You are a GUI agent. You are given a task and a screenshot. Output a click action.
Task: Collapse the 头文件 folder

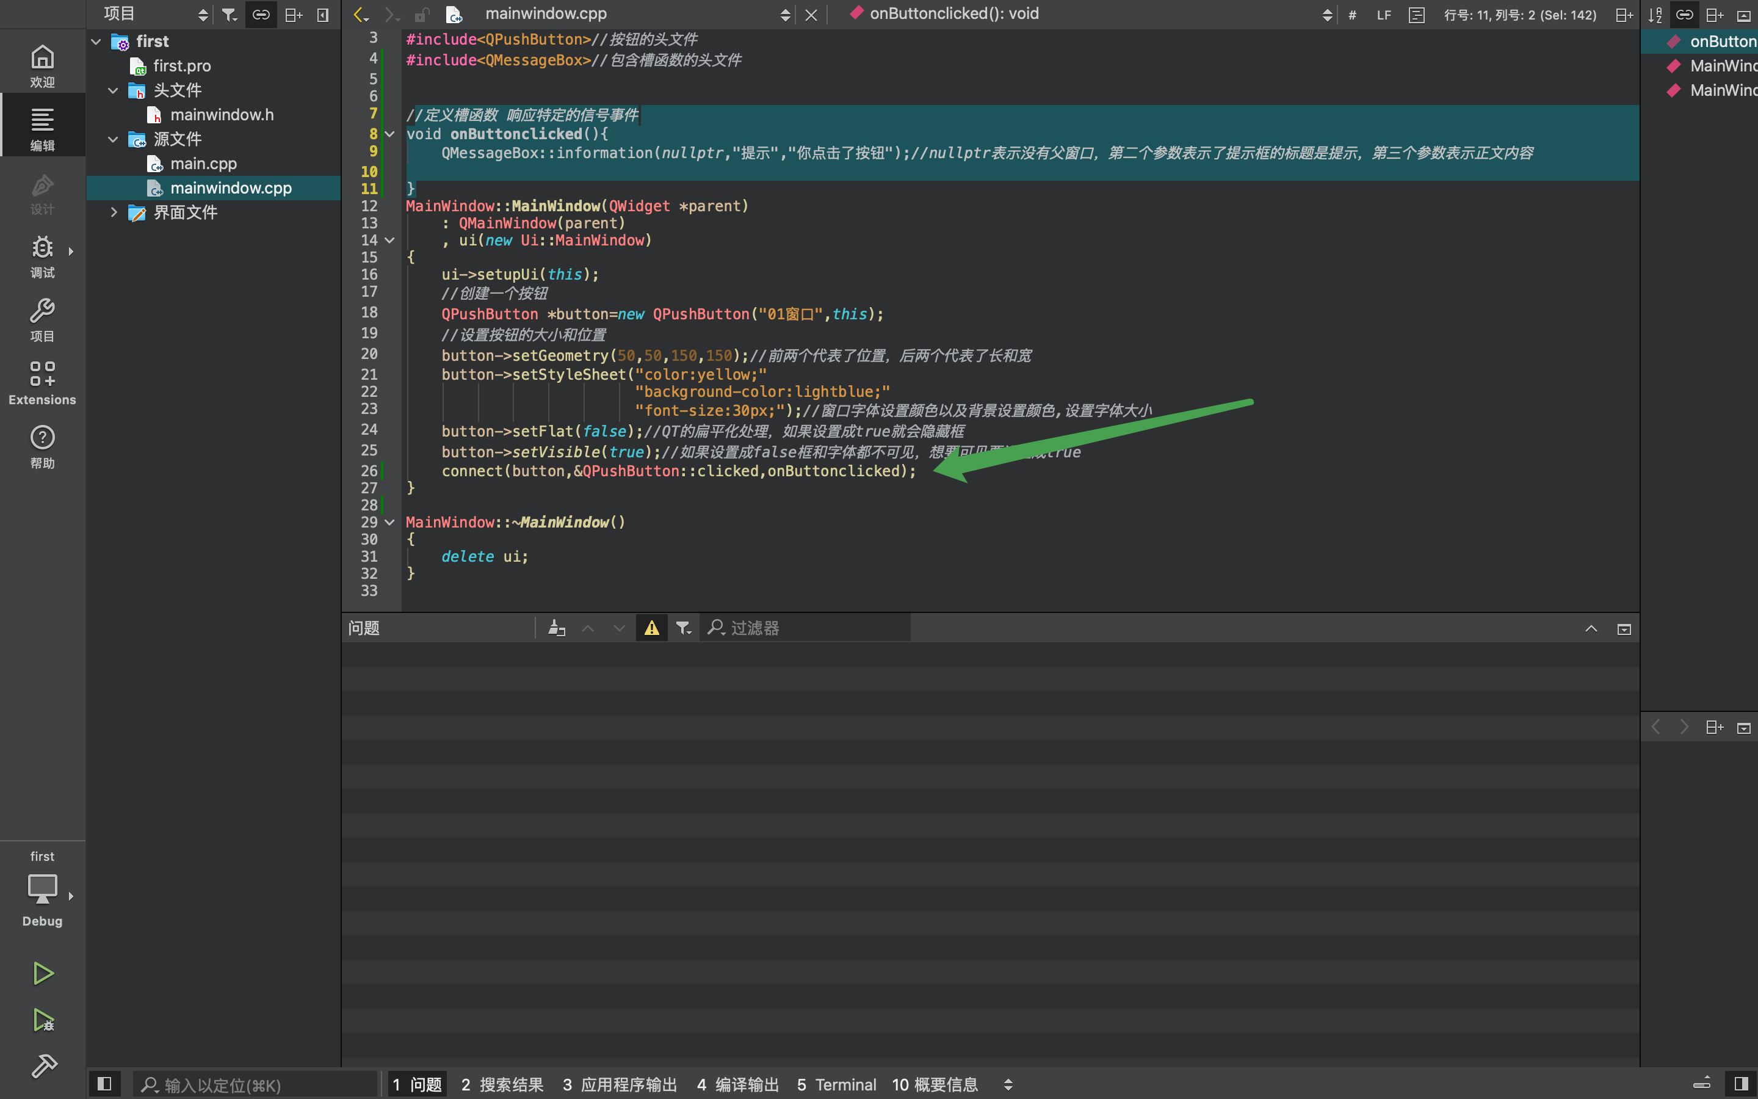[112, 91]
